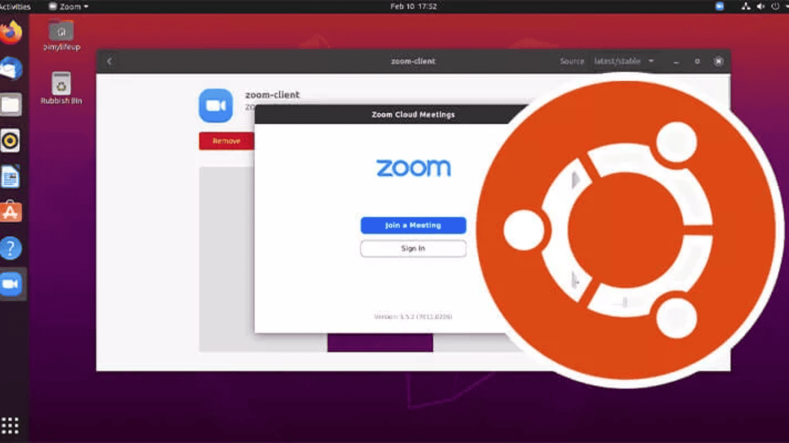The height and width of the screenshot is (443, 789).
Task: Launch Thunderbird Mail from the dock
Action: pos(10,68)
